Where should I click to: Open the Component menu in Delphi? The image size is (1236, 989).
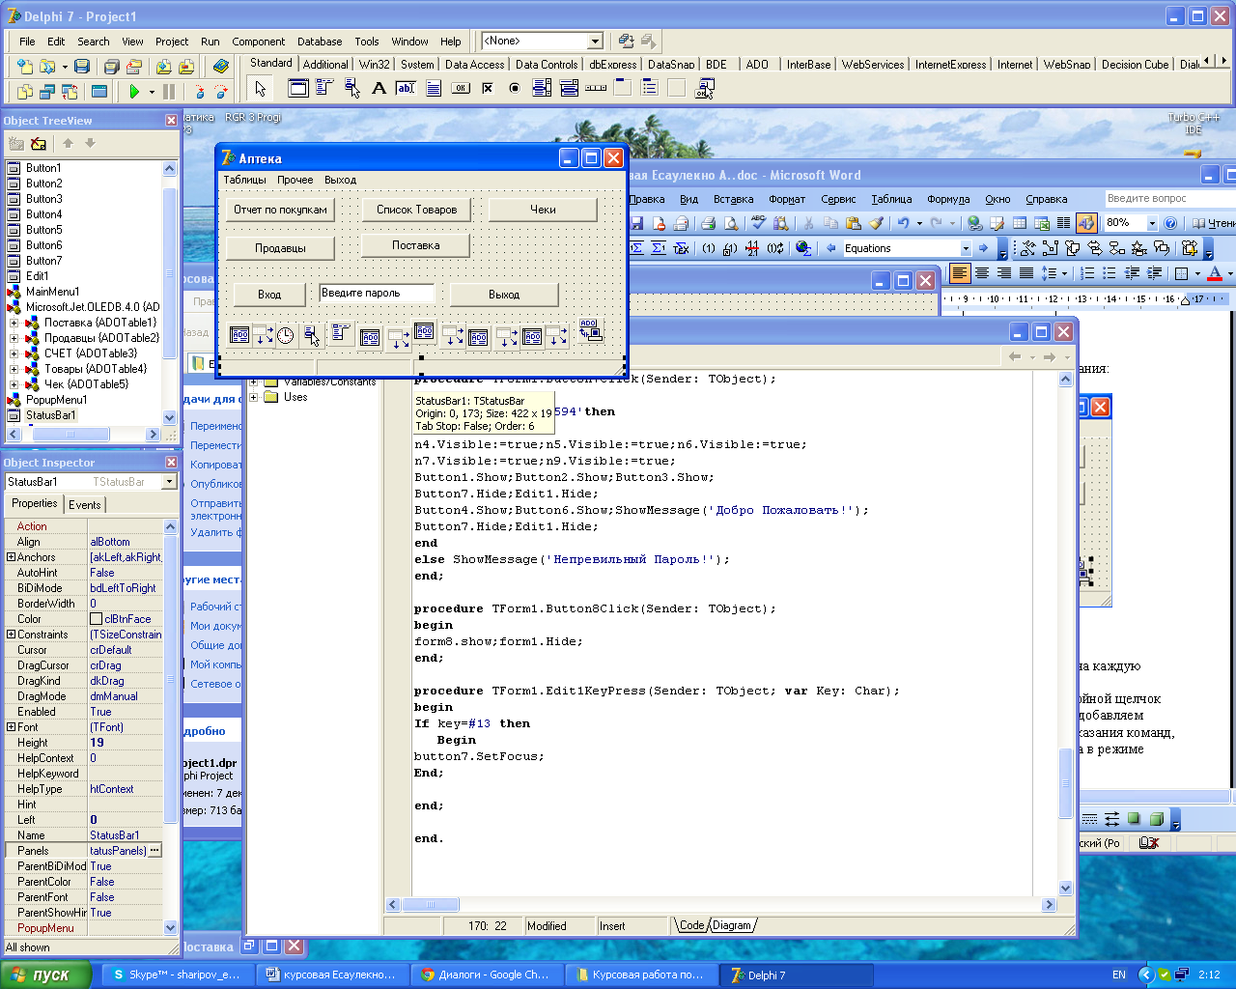tap(258, 42)
